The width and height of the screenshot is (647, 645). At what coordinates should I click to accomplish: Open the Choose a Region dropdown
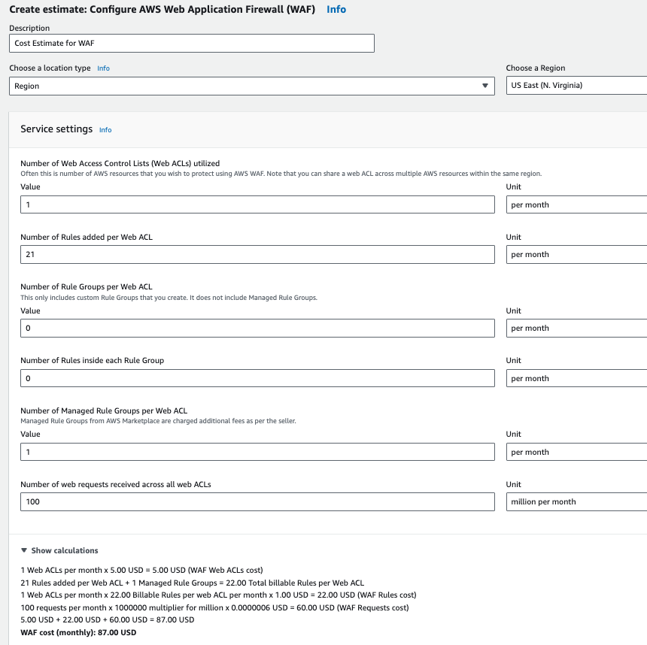576,86
